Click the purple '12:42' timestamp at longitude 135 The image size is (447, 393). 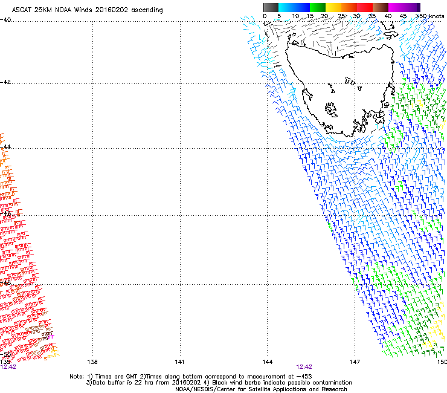point(8,367)
